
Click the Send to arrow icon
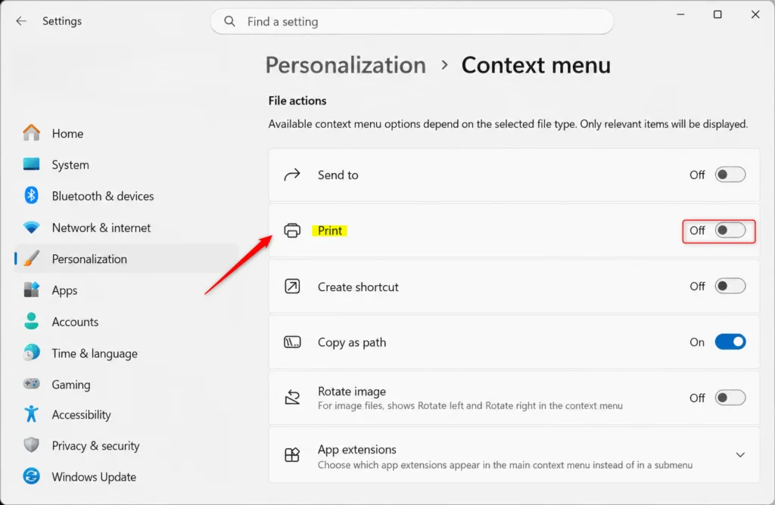tap(292, 175)
